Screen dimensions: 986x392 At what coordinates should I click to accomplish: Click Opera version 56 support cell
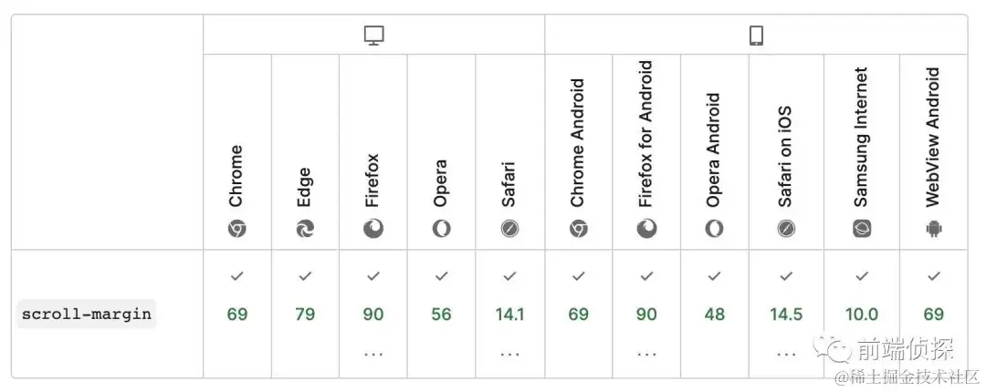[441, 315]
